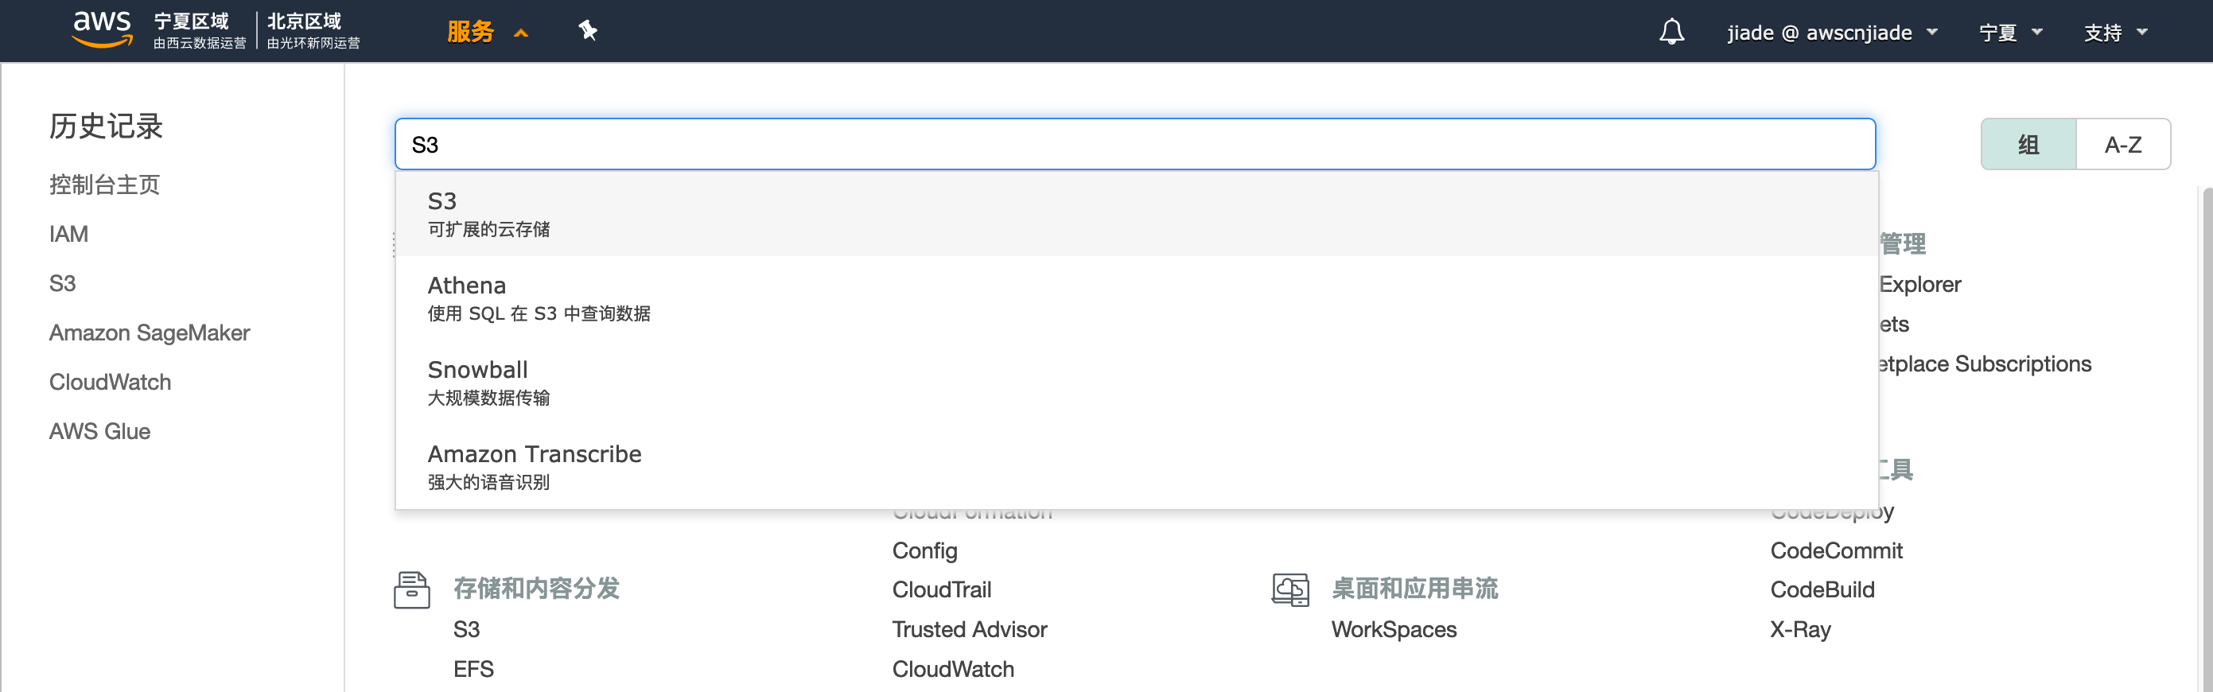Image resolution: width=2213 pixels, height=692 pixels.
Task: Expand the 宁夏 region selector
Action: (2009, 33)
